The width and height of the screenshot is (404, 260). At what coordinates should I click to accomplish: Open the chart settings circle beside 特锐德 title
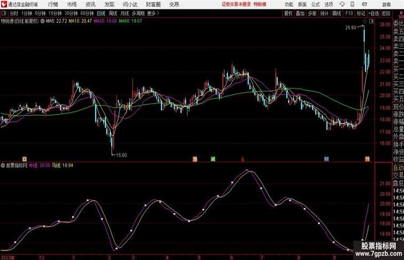[43, 21]
